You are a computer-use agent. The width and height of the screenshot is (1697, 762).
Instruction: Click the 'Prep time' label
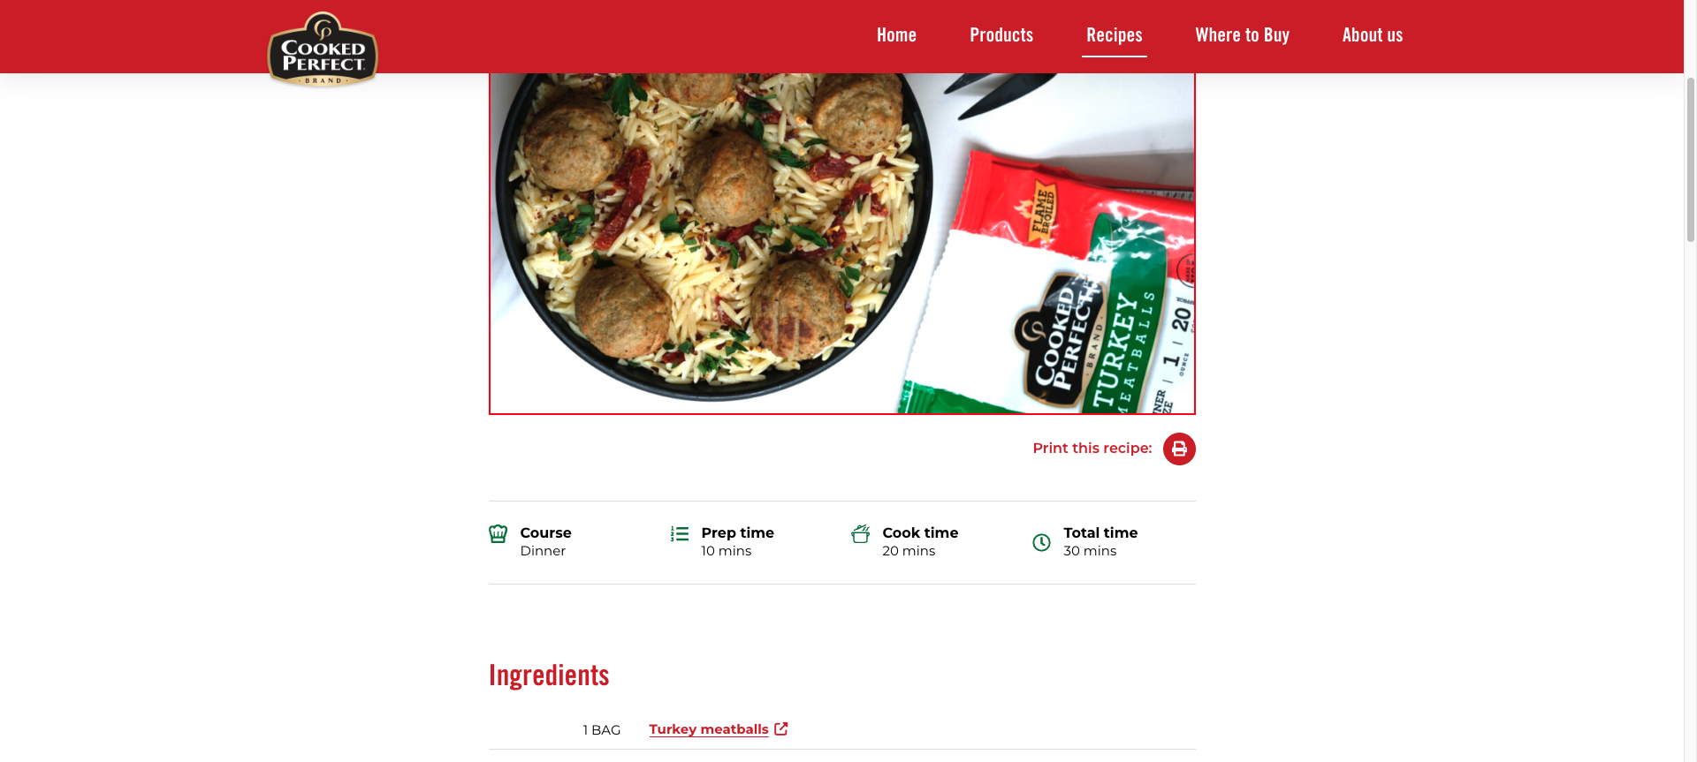point(738,532)
